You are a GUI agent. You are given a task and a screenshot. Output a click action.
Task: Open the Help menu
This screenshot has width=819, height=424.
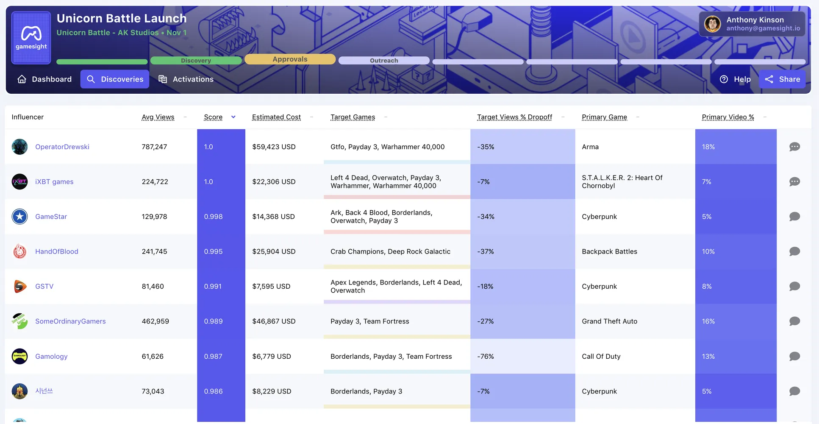click(x=735, y=79)
